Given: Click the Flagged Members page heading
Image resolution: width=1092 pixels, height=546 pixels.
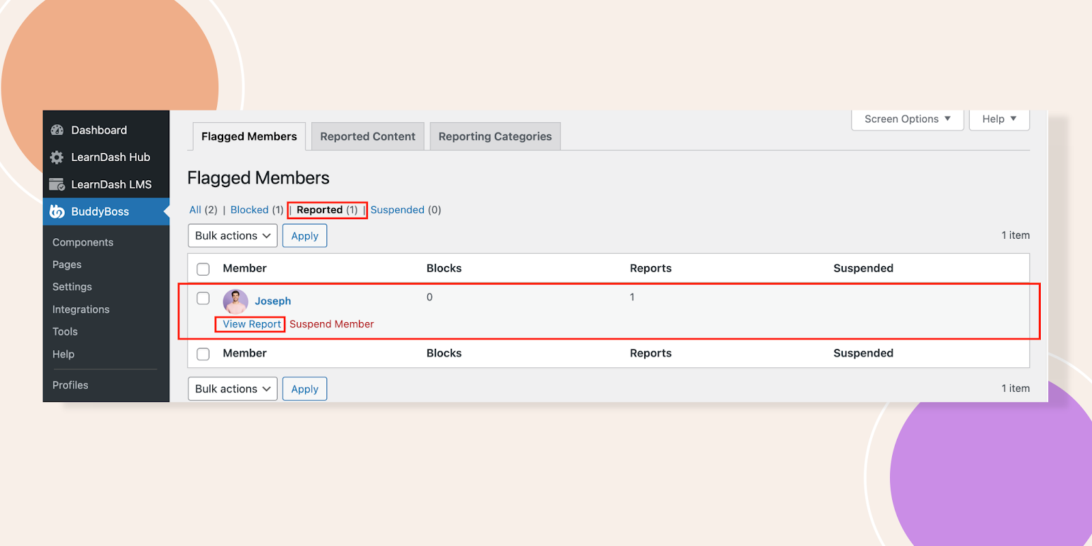Looking at the screenshot, I should 258,178.
